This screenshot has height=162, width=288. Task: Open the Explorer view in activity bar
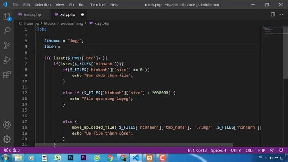[7, 17]
